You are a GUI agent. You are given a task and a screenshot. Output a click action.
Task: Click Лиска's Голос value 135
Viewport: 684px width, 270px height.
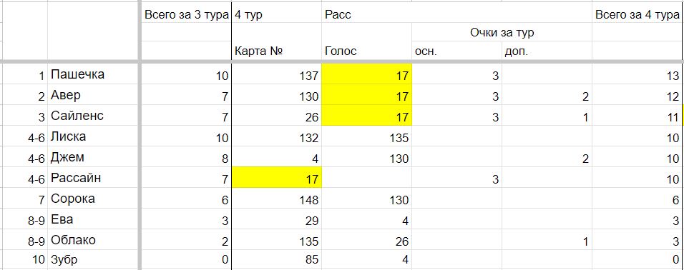(366, 136)
